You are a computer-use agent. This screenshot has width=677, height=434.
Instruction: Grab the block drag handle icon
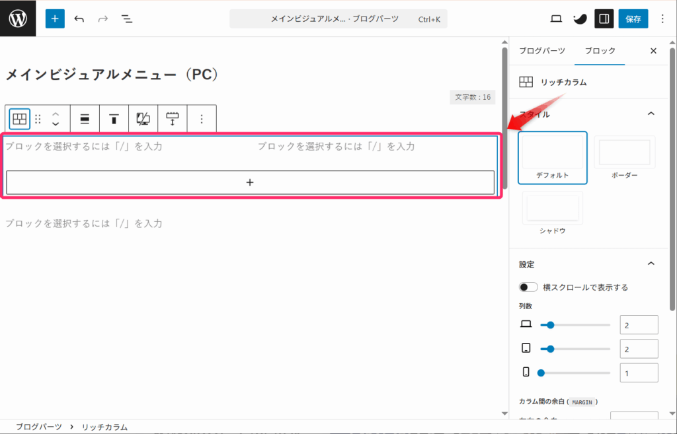pyautogui.click(x=38, y=119)
